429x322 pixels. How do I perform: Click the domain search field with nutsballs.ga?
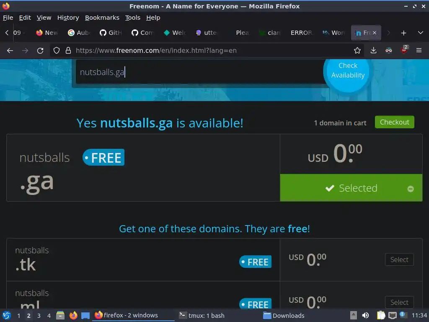tap(200, 72)
